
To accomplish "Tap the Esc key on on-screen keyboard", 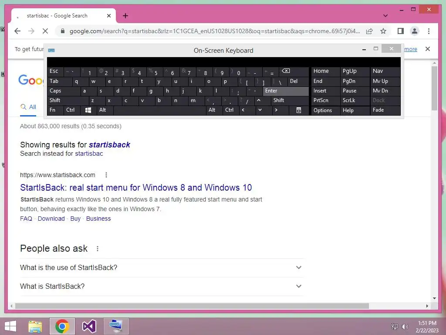I will coord(55,71).
